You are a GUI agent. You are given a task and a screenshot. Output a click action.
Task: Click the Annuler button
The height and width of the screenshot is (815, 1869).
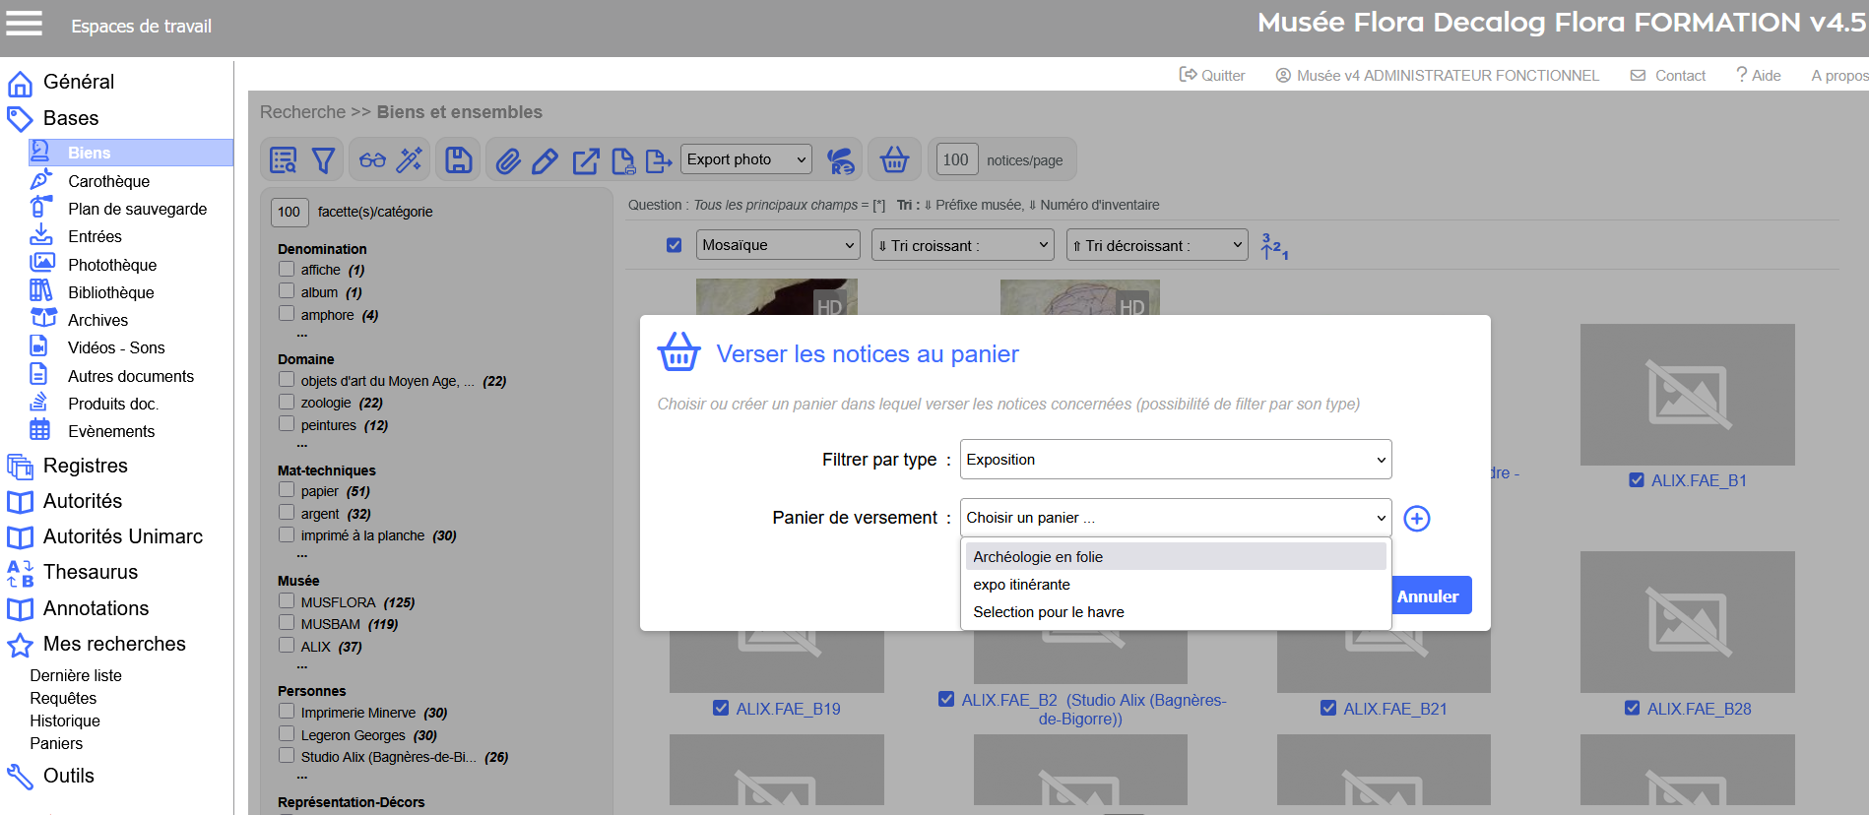1428,596
